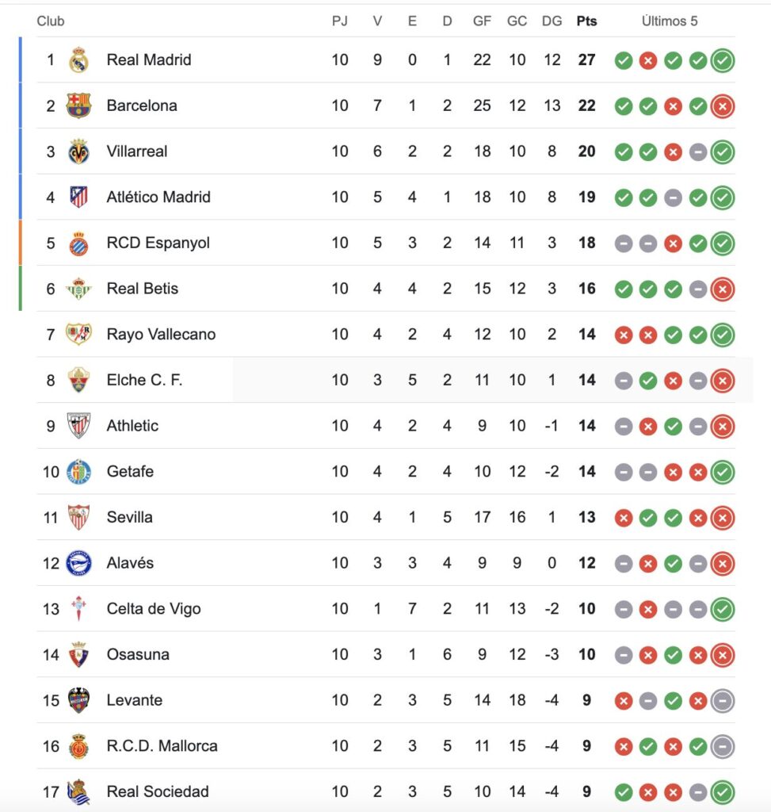Click the Pts column header
The image size is (771, 812).
click(x=586, y=21)
